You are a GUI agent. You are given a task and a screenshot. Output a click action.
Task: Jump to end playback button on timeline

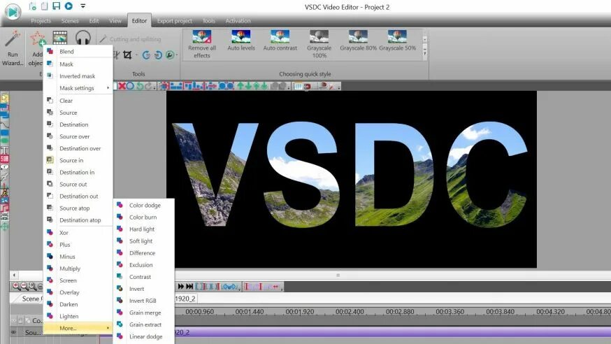point(189,287)
